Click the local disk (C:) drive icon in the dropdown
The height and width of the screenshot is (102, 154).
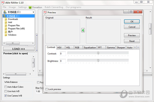[5, 12]
